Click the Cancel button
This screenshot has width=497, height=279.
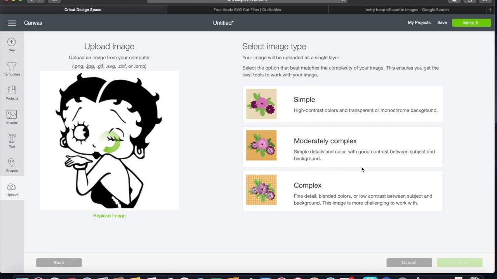point(409,263)
